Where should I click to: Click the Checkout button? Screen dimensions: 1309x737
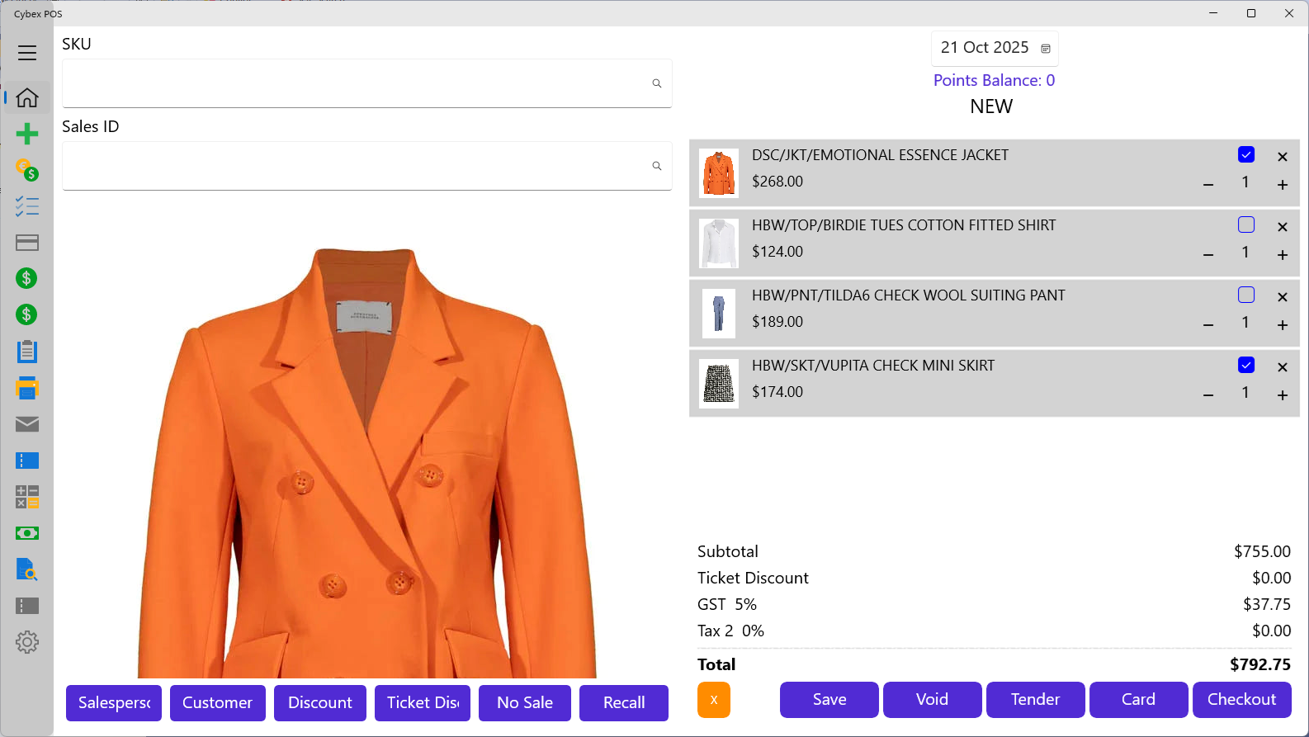click(1242, 700)
